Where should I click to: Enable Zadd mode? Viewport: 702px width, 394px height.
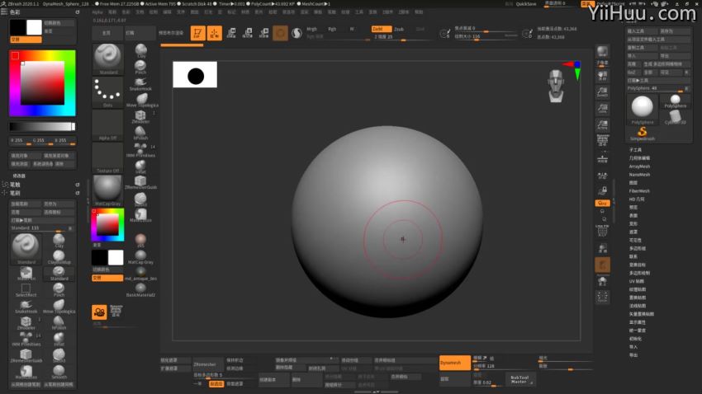tap(381, 29)
